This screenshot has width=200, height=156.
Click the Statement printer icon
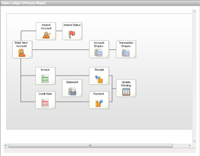tap(72, 91)
